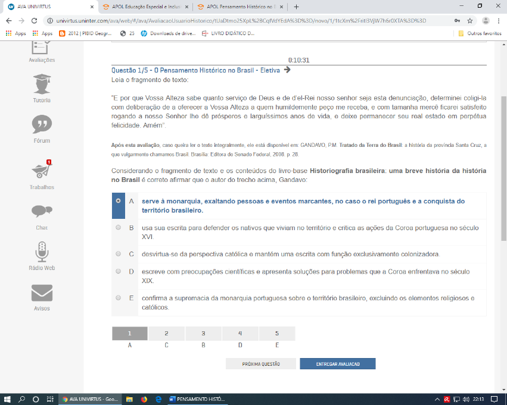Open the Avisos envelope icon
Screen dimensions: 507x405
[x=42, y=293]
